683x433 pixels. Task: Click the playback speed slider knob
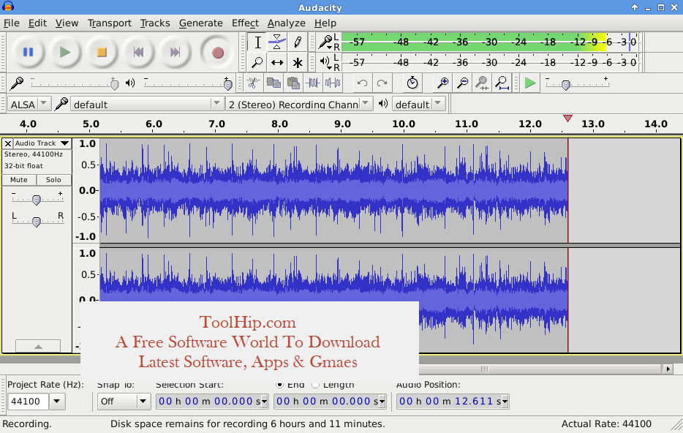[x=566, y=85]
